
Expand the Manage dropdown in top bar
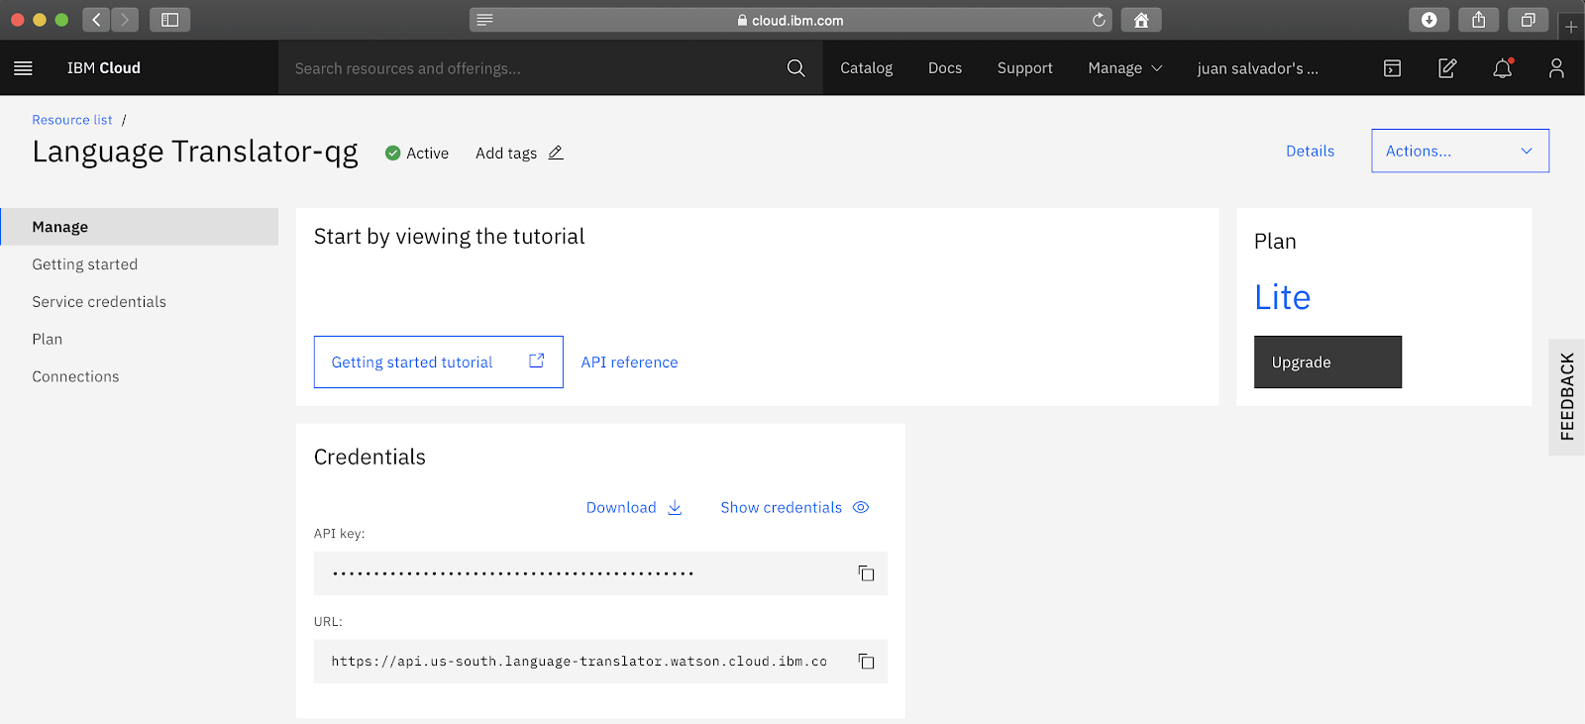(x=1125, y=67)
